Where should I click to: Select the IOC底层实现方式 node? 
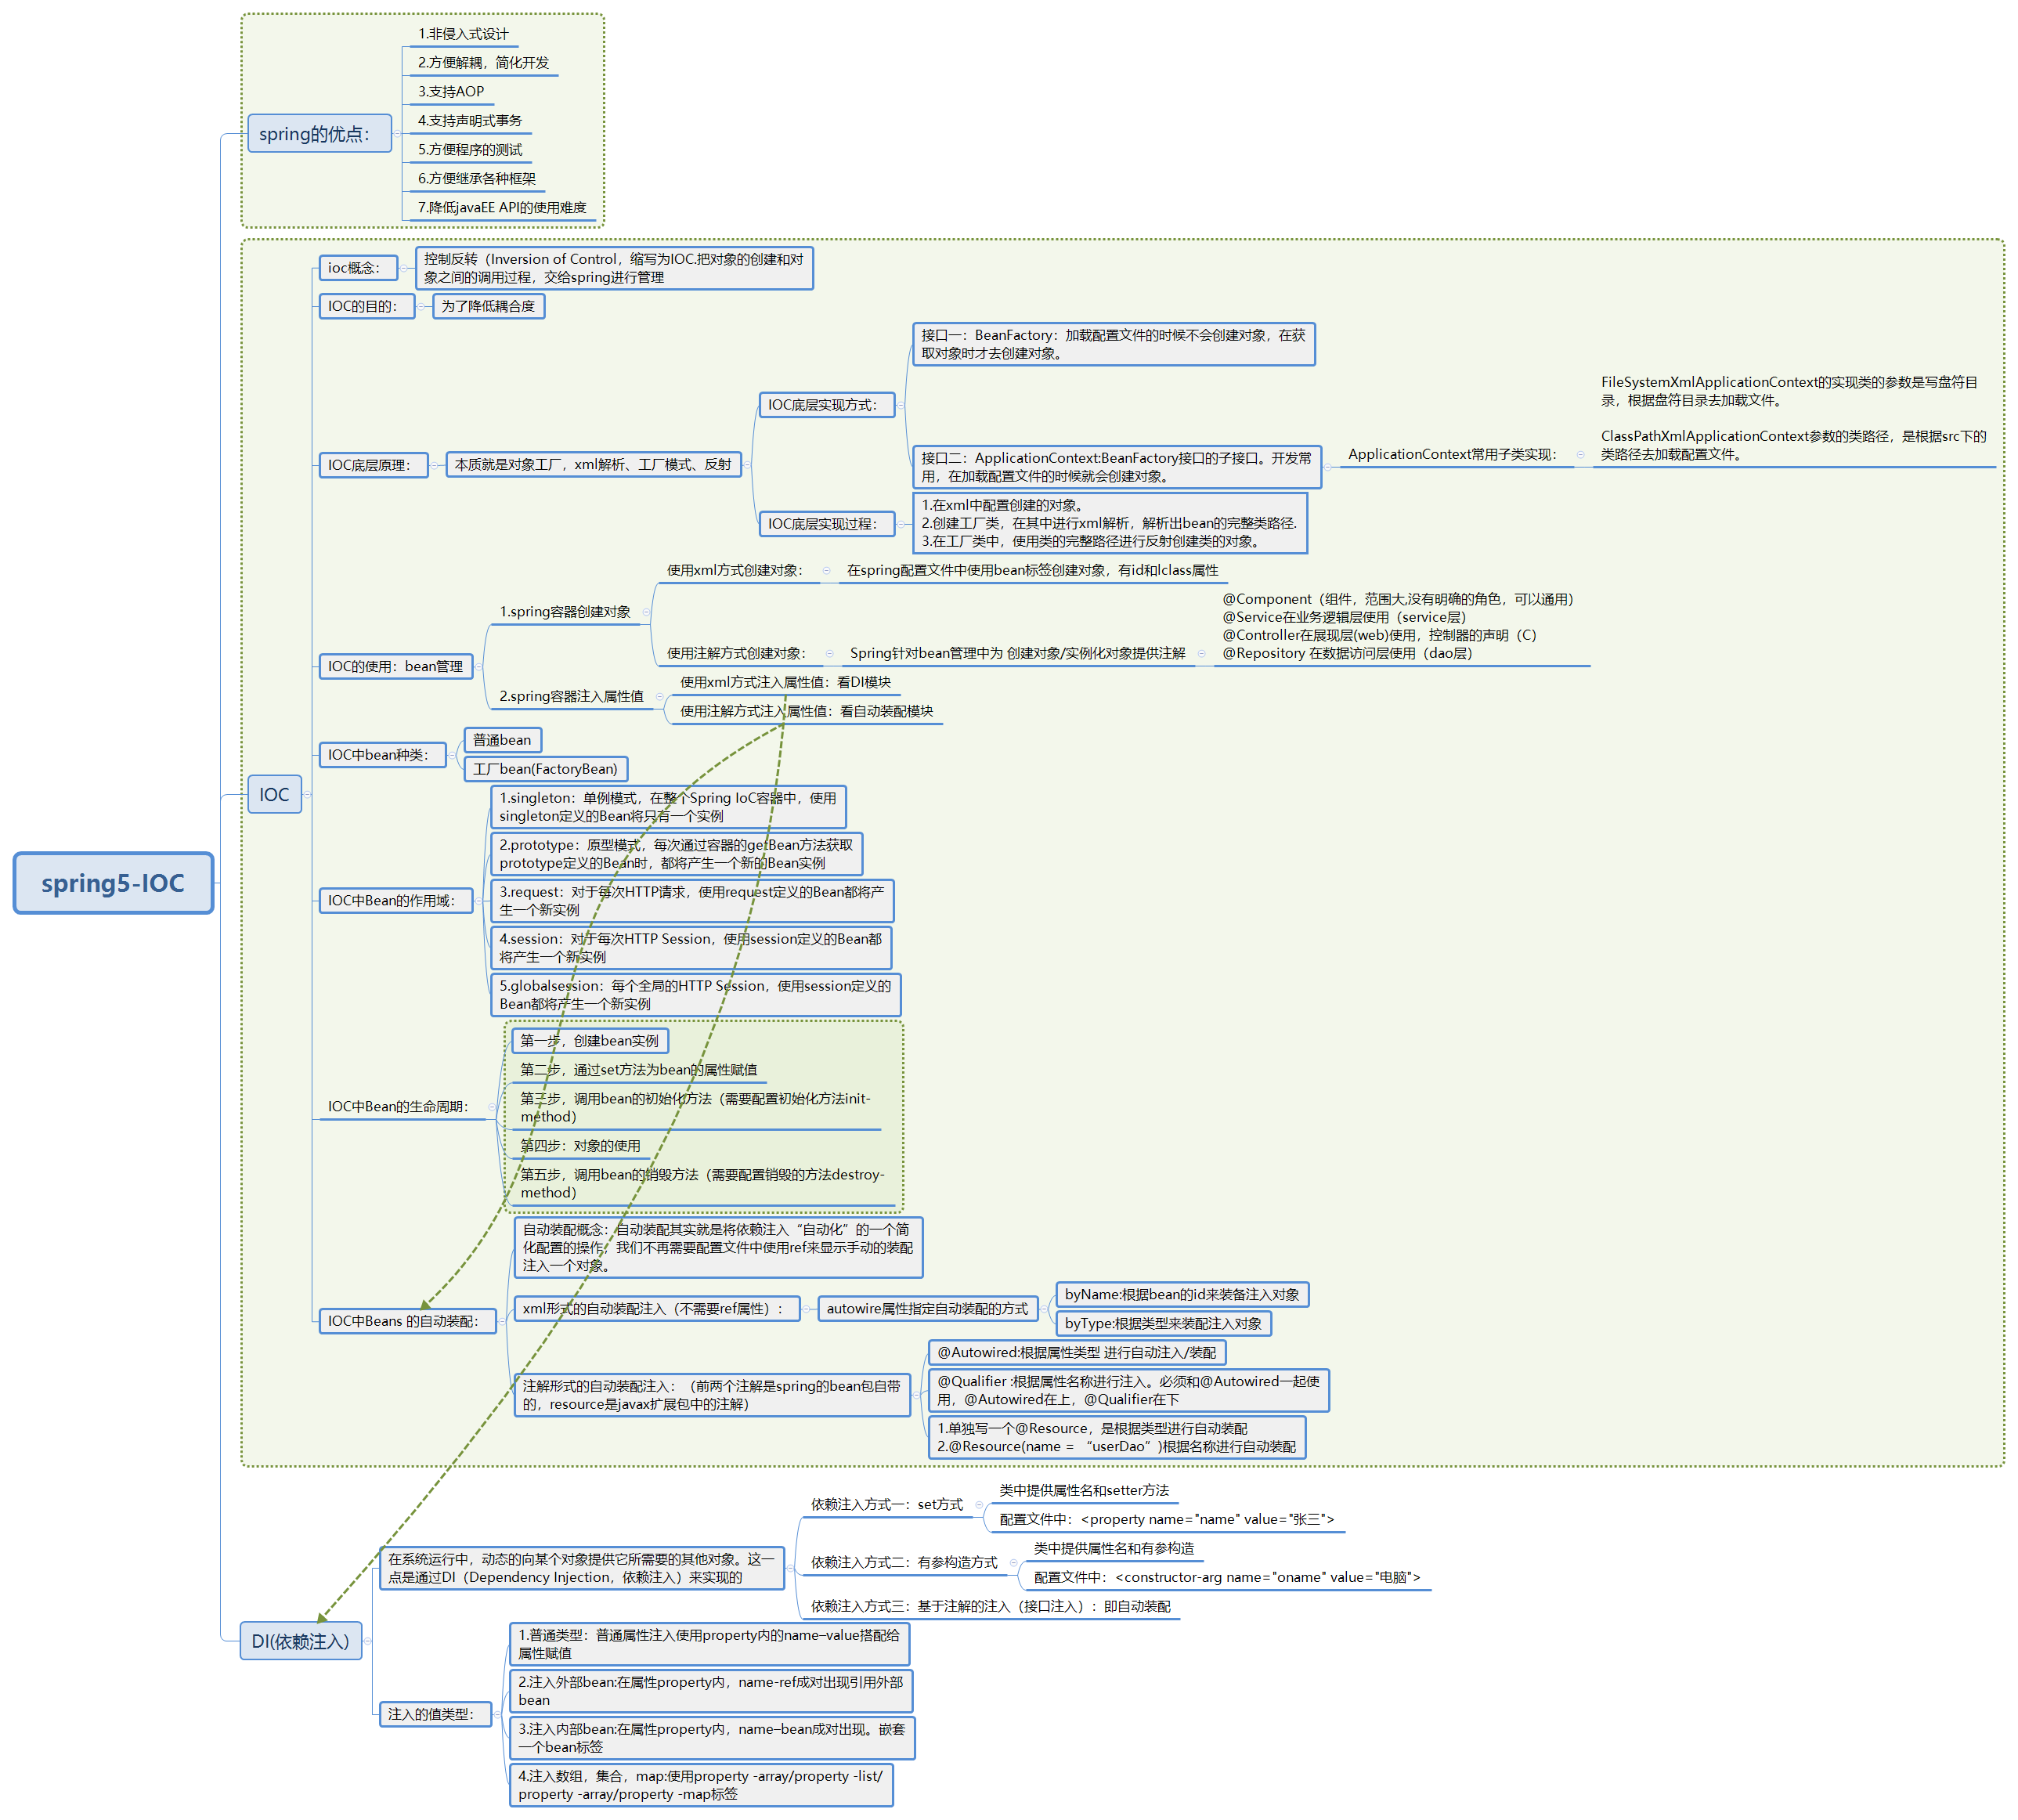click(x=827, y=405)
